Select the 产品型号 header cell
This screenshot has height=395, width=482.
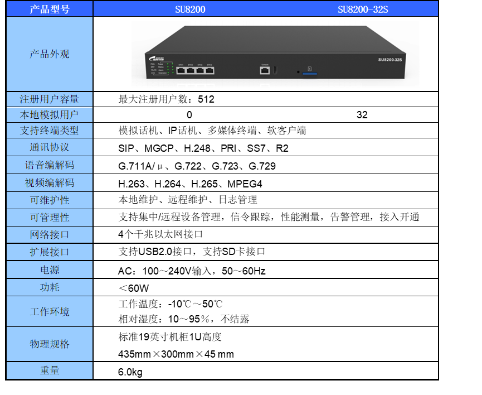pyautogui.click(x=50, y=9)
